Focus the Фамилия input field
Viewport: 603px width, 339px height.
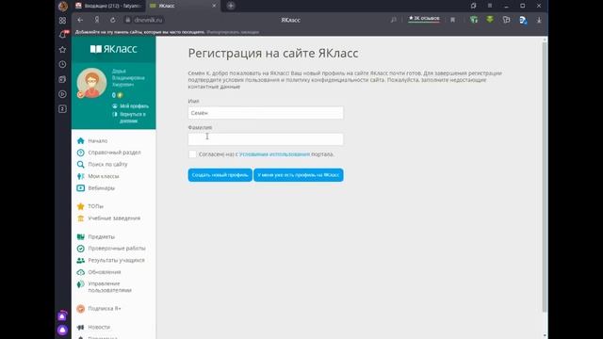(266, 139)
